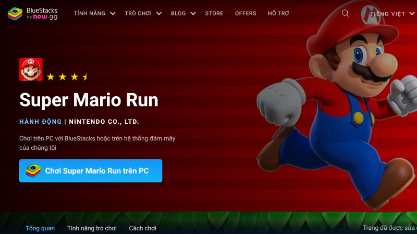Switch to the Tính năng trò chơi tab

point(92,228)
